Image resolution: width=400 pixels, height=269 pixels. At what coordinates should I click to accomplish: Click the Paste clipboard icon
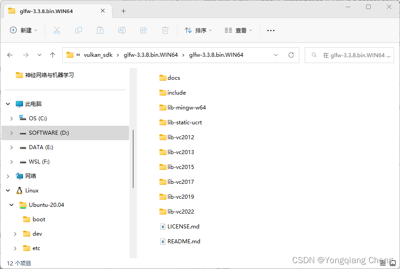100,30
